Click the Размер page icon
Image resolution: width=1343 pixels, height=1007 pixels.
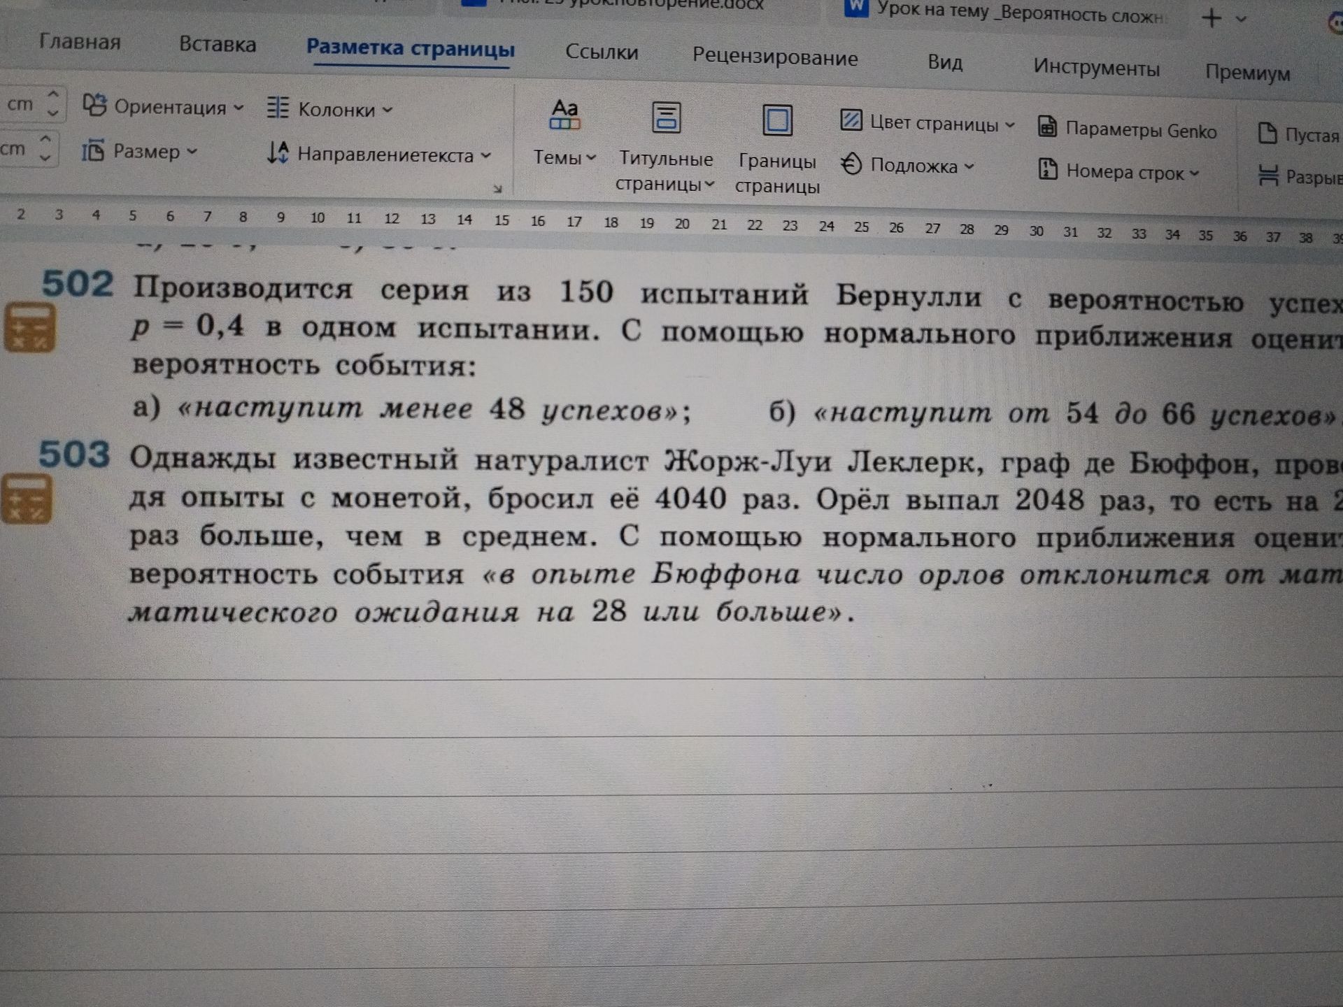pos(93,150)
